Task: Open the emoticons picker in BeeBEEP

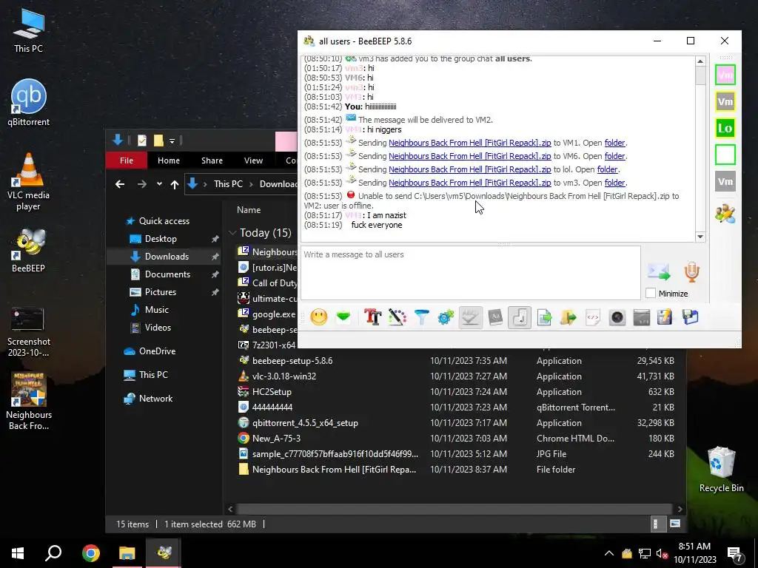Action: (318, 317)
